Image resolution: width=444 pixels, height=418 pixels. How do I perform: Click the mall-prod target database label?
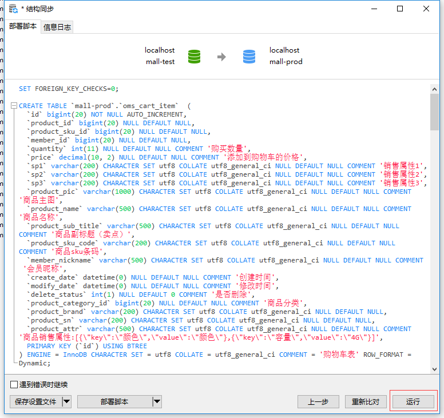click(286, 62)
